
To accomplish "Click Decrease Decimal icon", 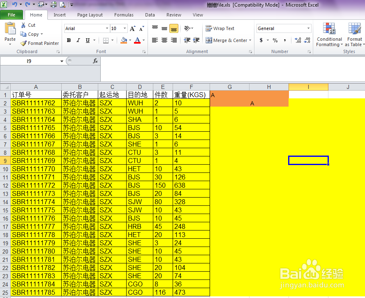I will (x=307, y=40).
